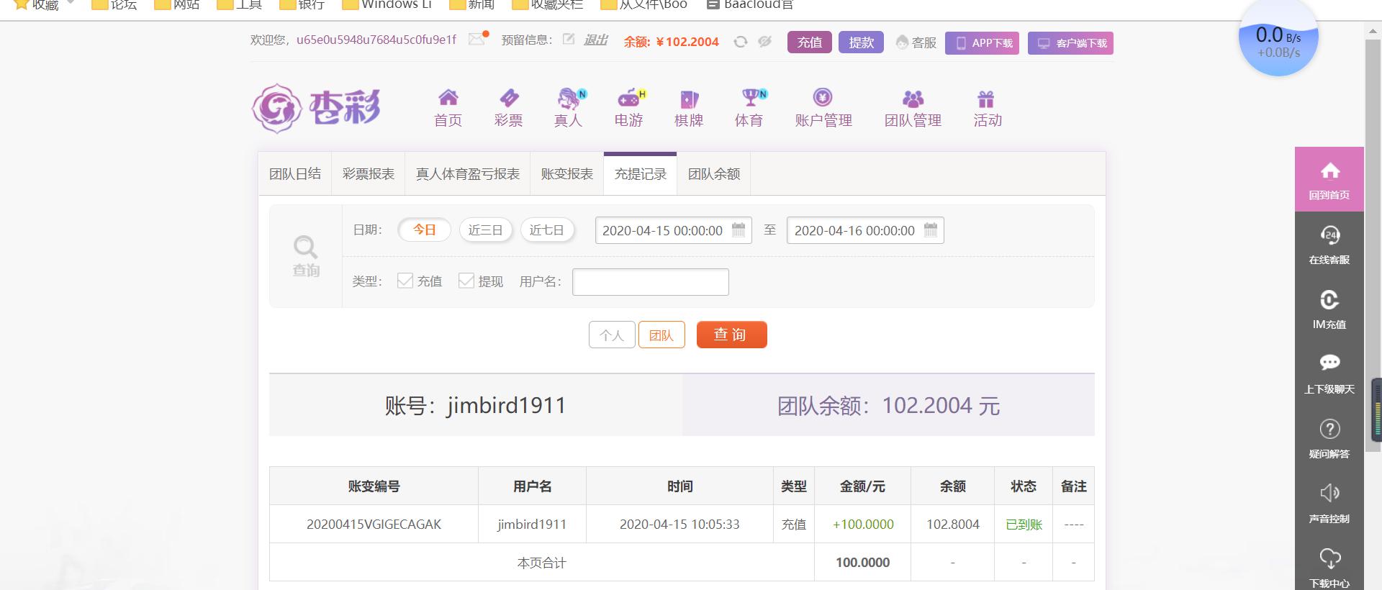Switch to 团队日结 tab
The height and width of the screenshot is (590, 1382).
[x=295, y=174]
